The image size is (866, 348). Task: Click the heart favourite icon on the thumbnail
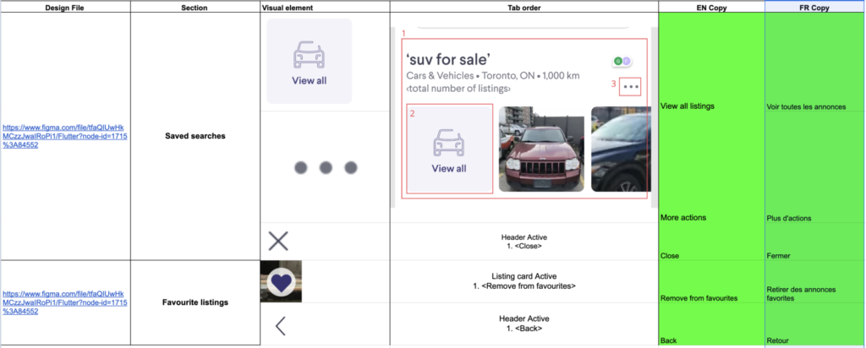(282, 282)
